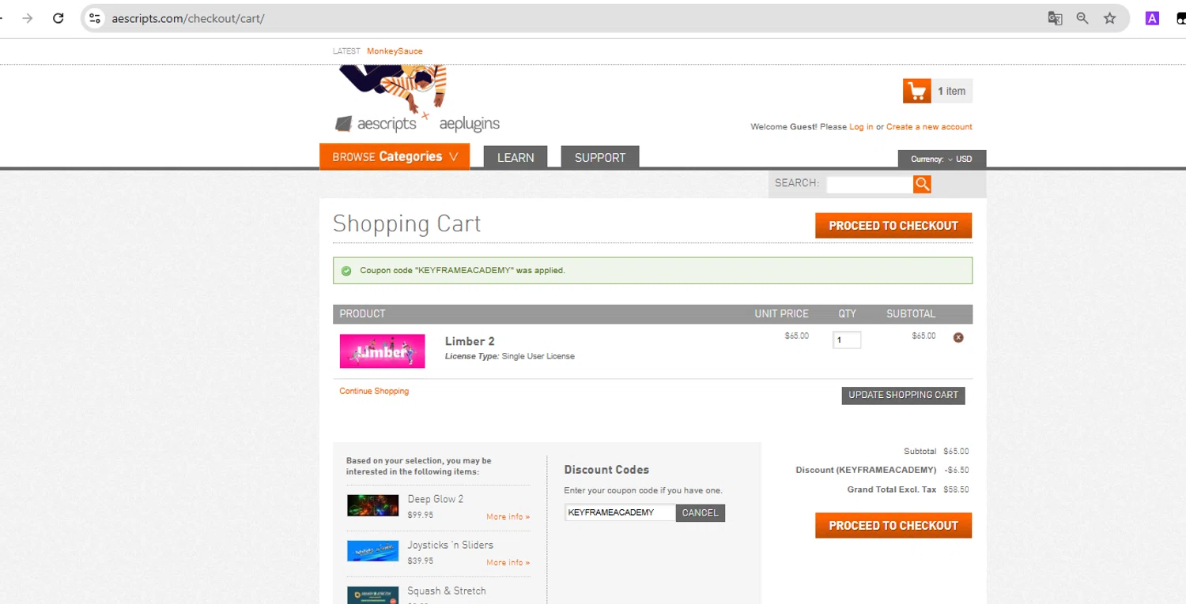
Task: Click Update Shopping Cart button
Action: [903, 395]
